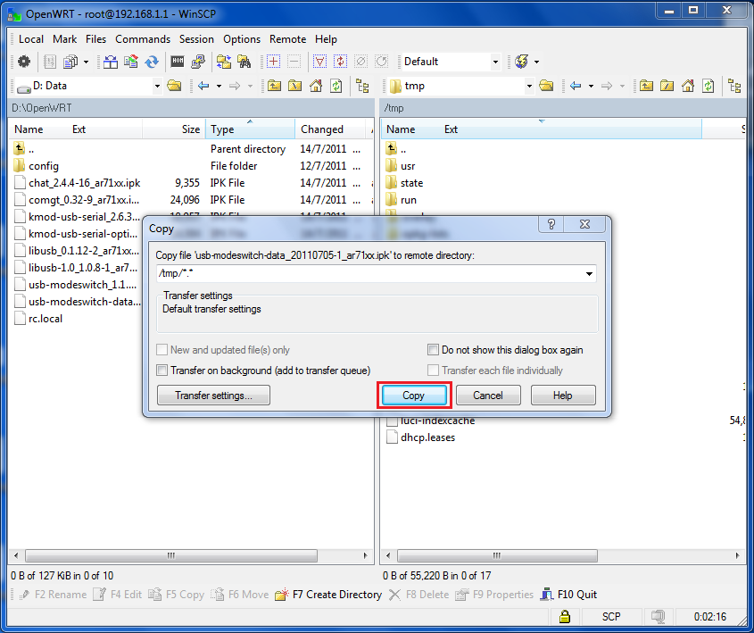Toggle the Synchronize Browsing icon
Screen dimensions: 754x633
224,62
